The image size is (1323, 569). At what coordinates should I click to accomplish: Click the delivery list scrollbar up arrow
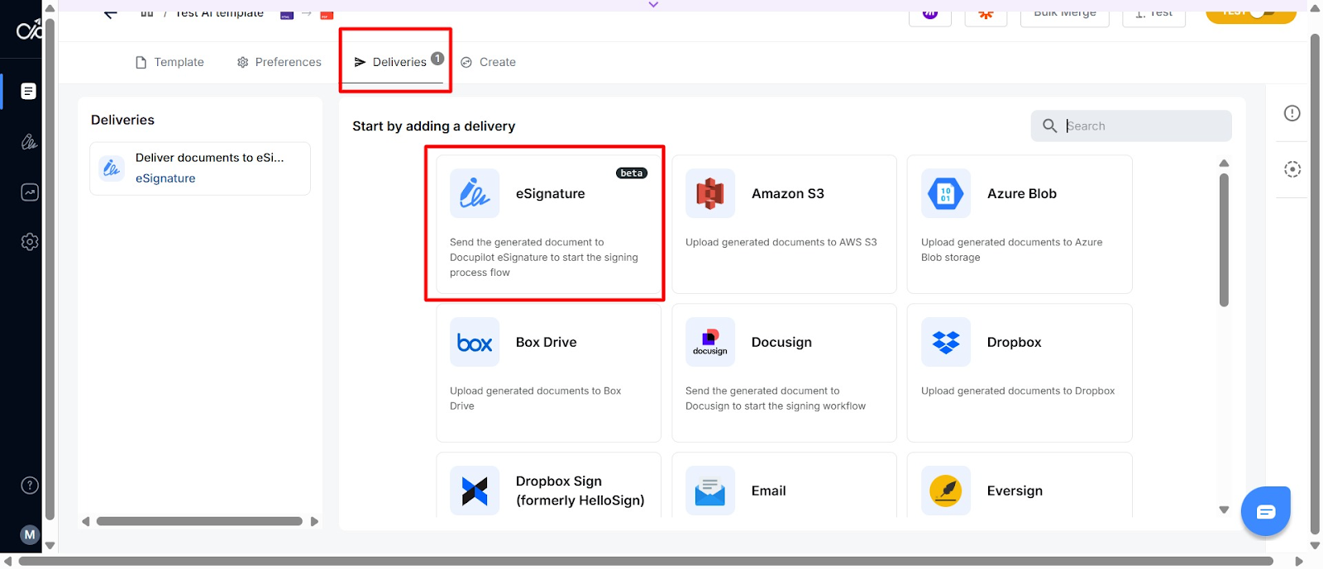pyautogui.click(x=1224, y=163)
